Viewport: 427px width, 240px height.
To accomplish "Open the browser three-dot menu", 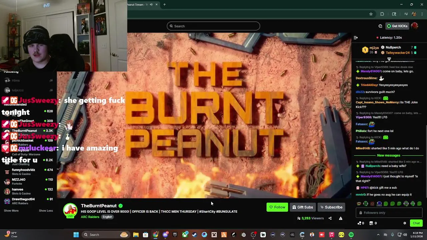I will 422,14.
